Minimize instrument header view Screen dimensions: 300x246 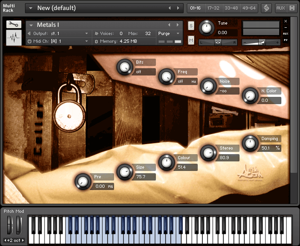click(x=285, y=28)
